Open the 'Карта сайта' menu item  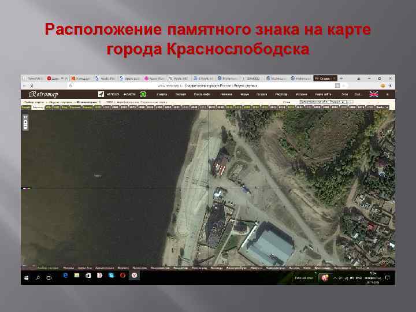(323, 94)
